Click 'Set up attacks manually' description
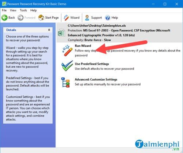Viewport: 183px width, 153px height. (108, 84)
